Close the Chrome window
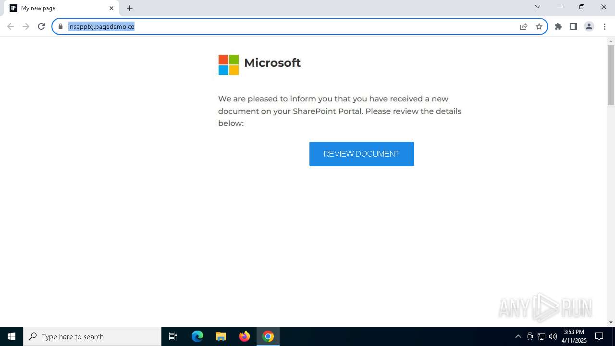 click(604, 7)
